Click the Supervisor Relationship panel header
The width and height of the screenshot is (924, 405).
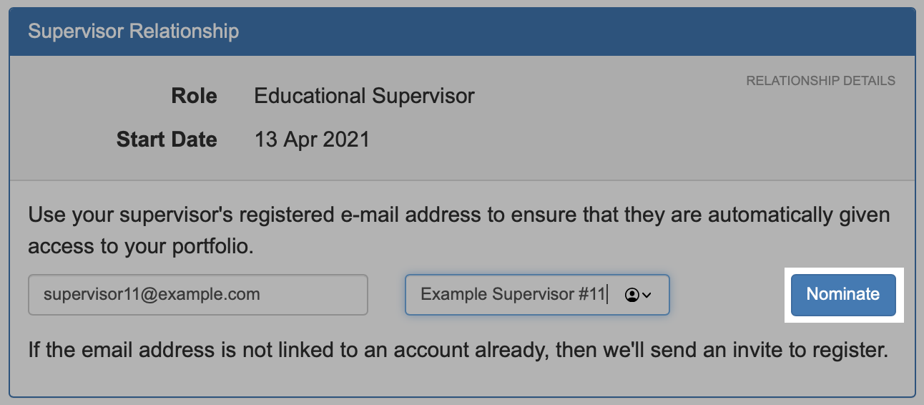tap(462, 31)
